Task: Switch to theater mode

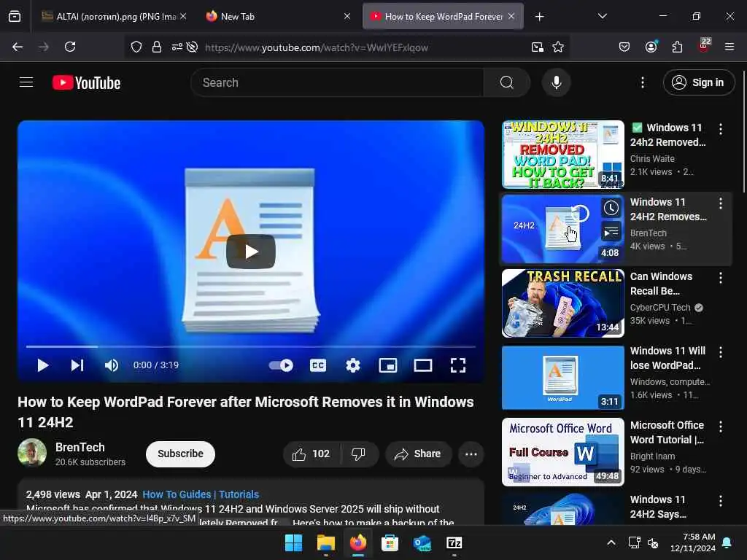Action: [x=423, y=365]
